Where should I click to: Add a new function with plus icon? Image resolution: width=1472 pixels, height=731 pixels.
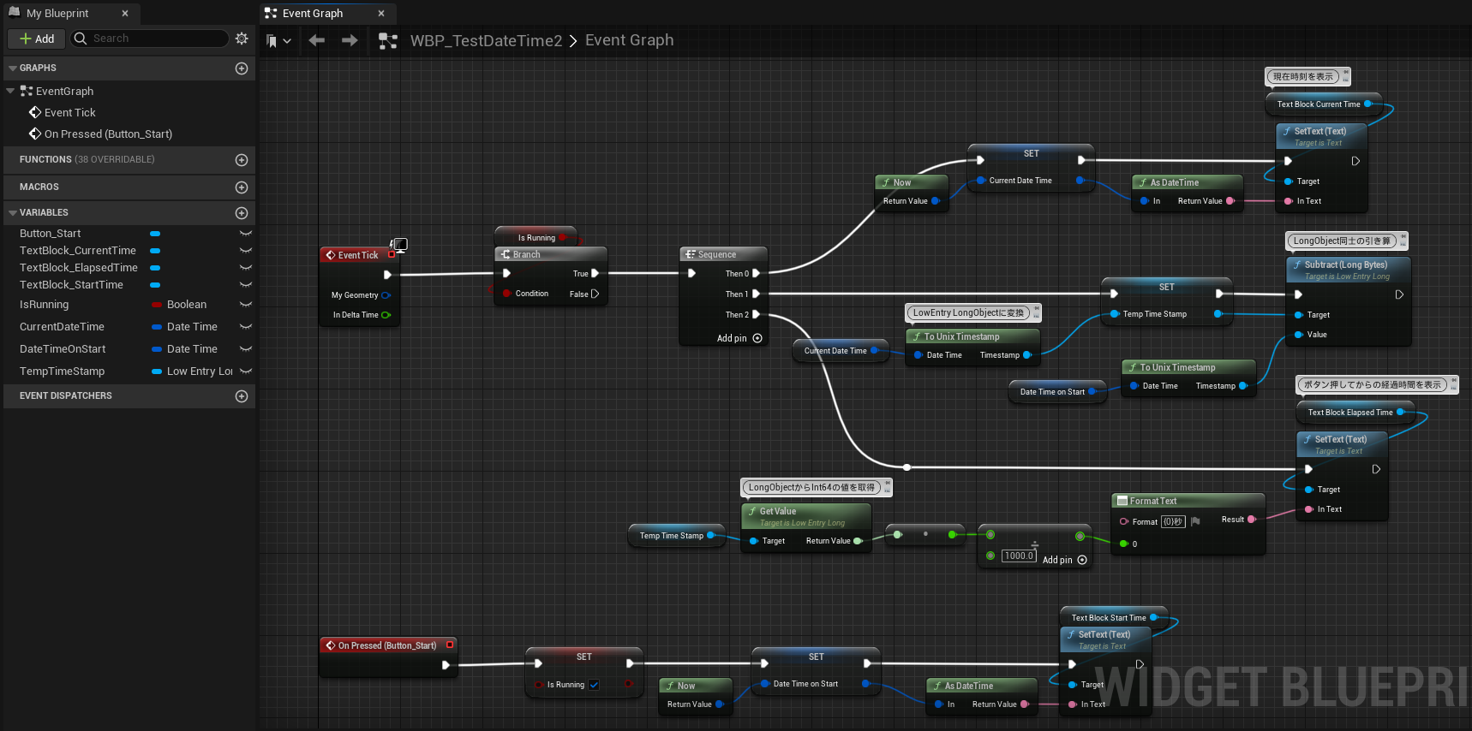click(242, 160)
